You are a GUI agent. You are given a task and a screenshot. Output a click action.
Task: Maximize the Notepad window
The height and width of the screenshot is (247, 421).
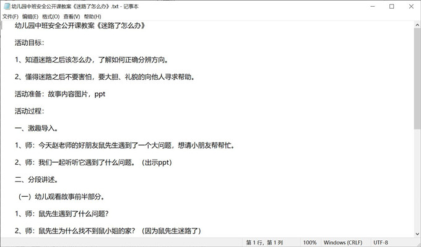tap(392, 6)
